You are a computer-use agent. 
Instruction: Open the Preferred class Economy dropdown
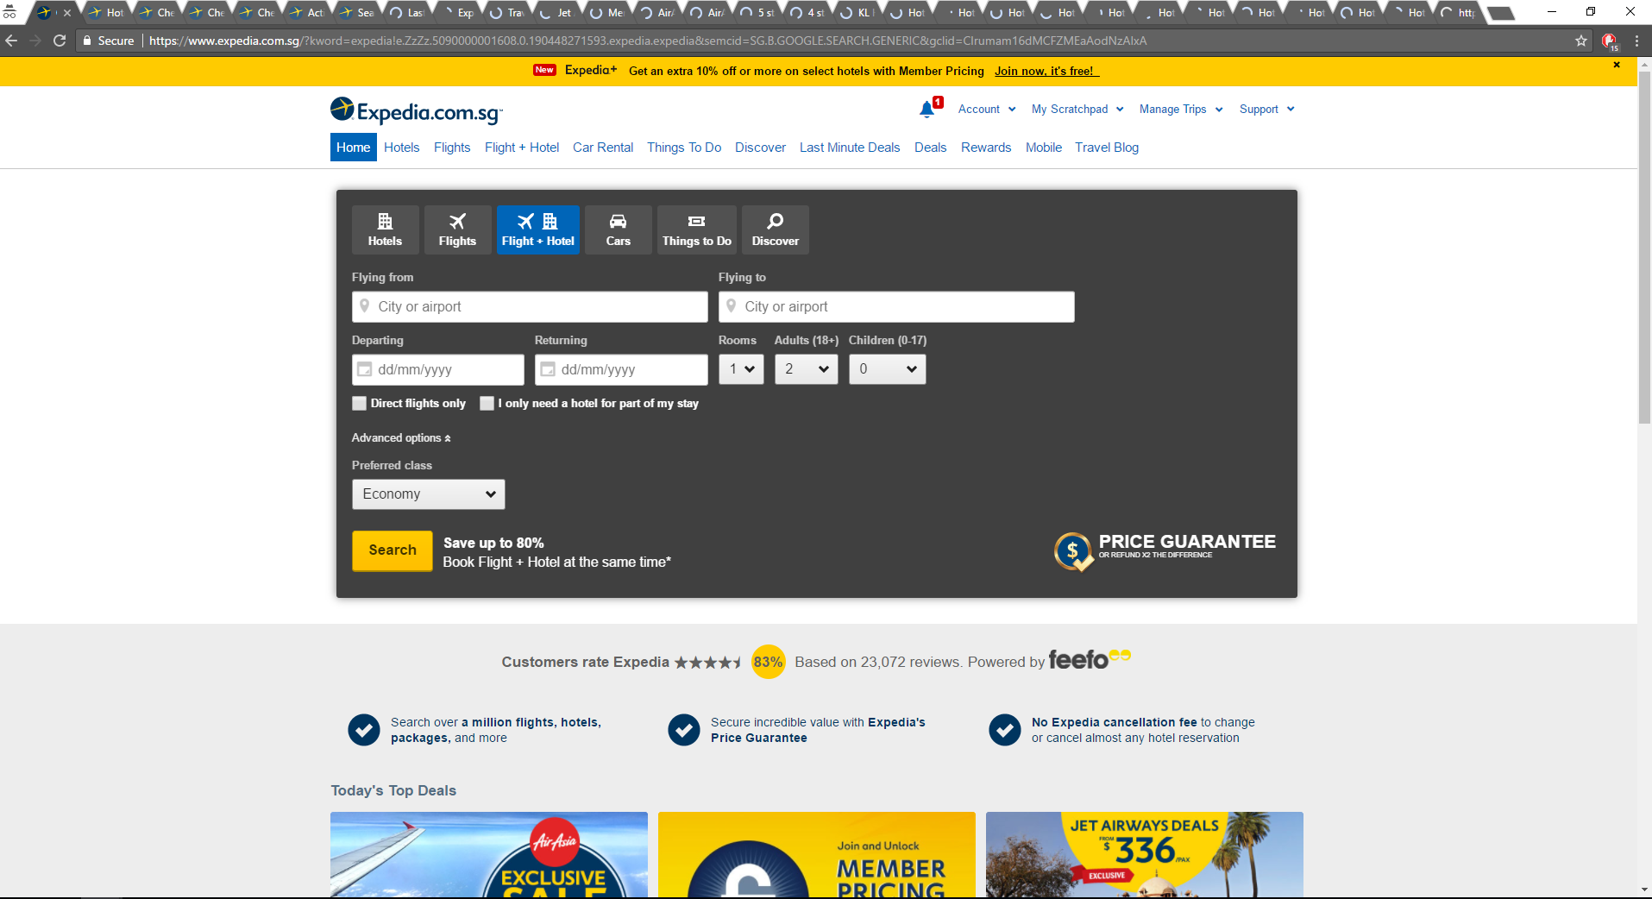coord(428,494)
